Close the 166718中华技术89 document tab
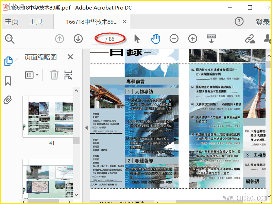 click(x=124, y=21)
